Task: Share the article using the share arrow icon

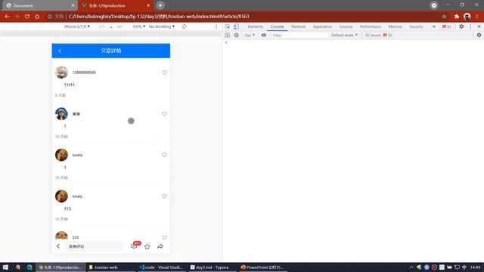Action: (x=160, y=246)
